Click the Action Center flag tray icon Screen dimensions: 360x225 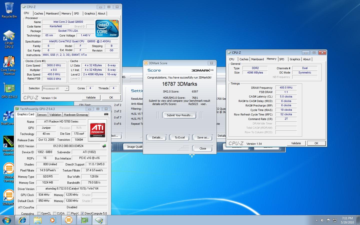(328, 220)
